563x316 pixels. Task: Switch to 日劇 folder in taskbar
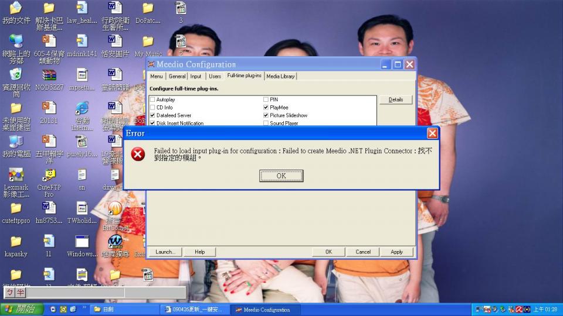point(124,310)
